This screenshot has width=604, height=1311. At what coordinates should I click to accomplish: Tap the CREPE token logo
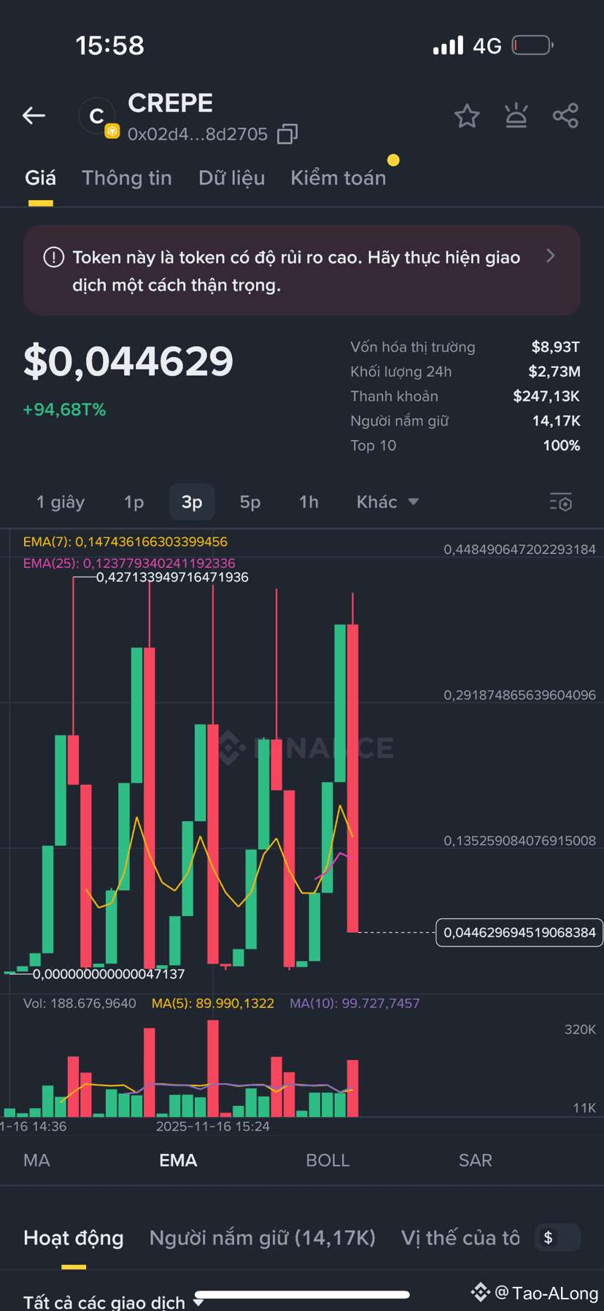click(97, 116)
